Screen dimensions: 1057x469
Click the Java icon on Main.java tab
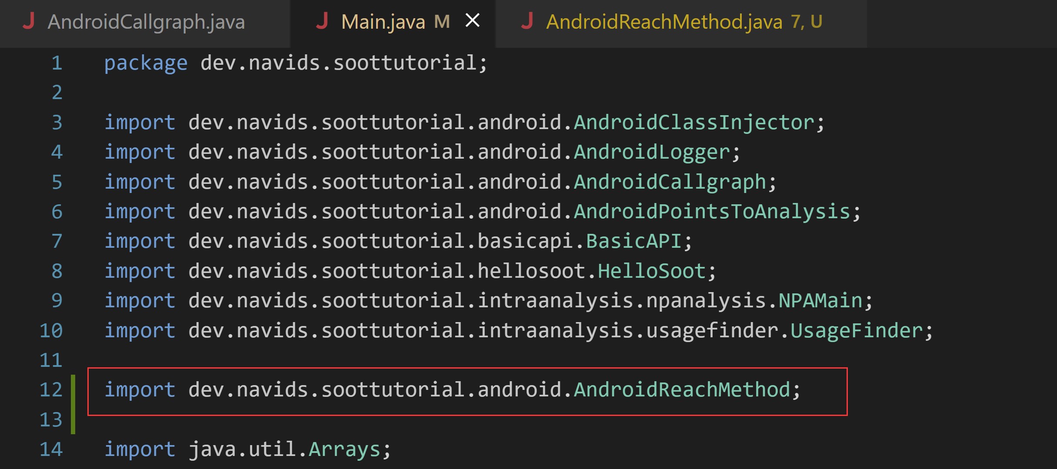pyautogui.click(x=322, y=21)
